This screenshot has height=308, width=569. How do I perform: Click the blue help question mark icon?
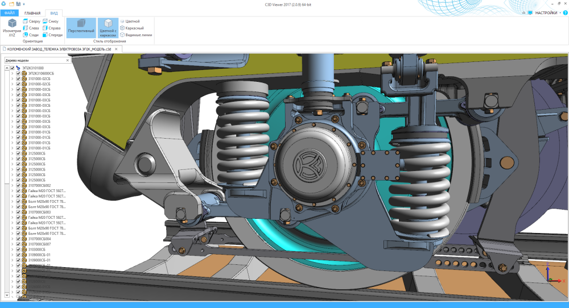566,13
